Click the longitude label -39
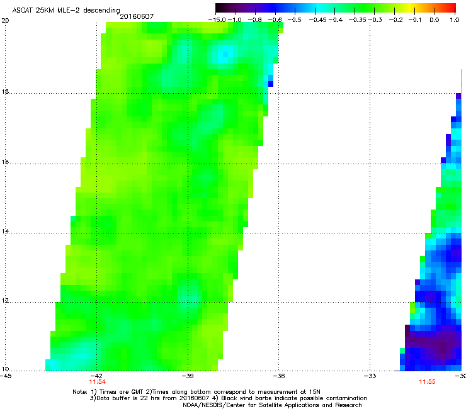Viewport: 466px width, 409px height. (188, 376)
